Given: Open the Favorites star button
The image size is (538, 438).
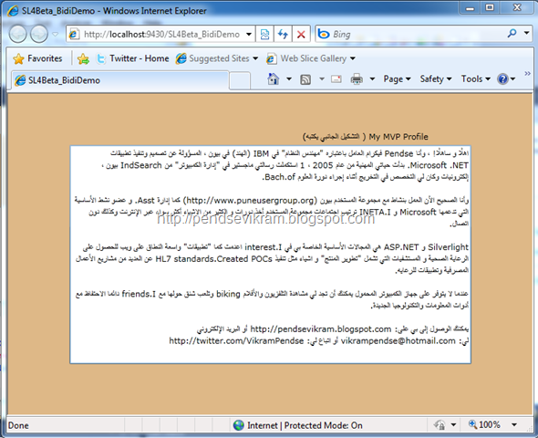Looking at the screenshot, I should [x=37, y=58].
